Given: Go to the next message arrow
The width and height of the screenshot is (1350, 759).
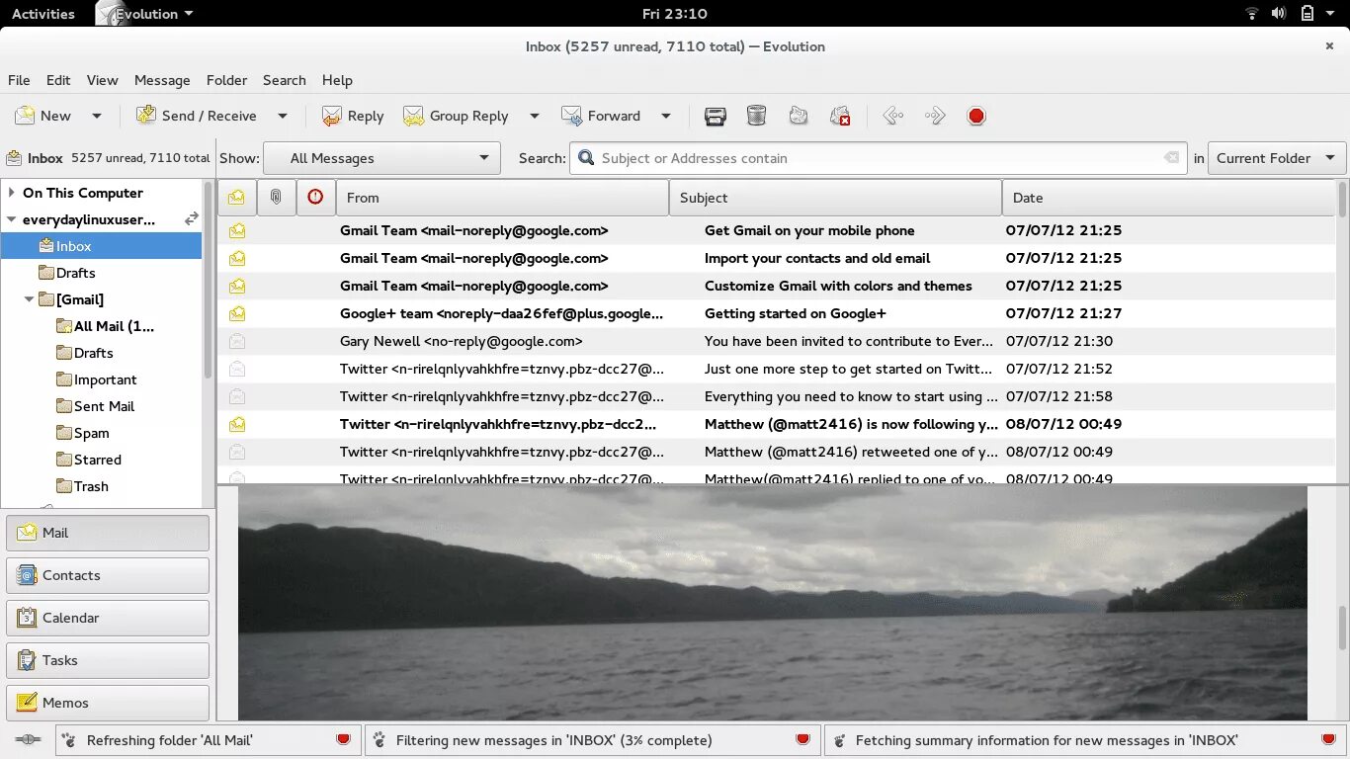Looking at the screenshot, I should click(935, 116).
